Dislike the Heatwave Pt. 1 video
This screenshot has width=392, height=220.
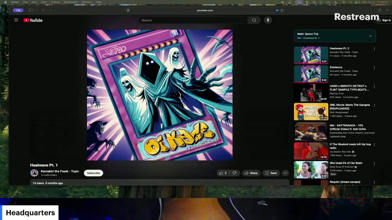[234, 173]
